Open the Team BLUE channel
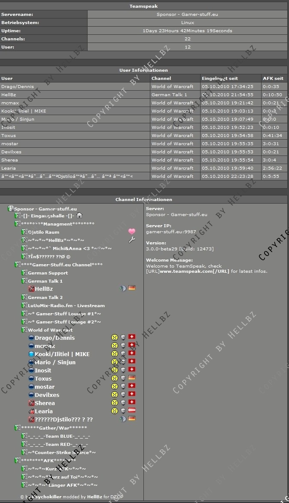The width and height of the screenshot is (289, 503). point(59,436)
